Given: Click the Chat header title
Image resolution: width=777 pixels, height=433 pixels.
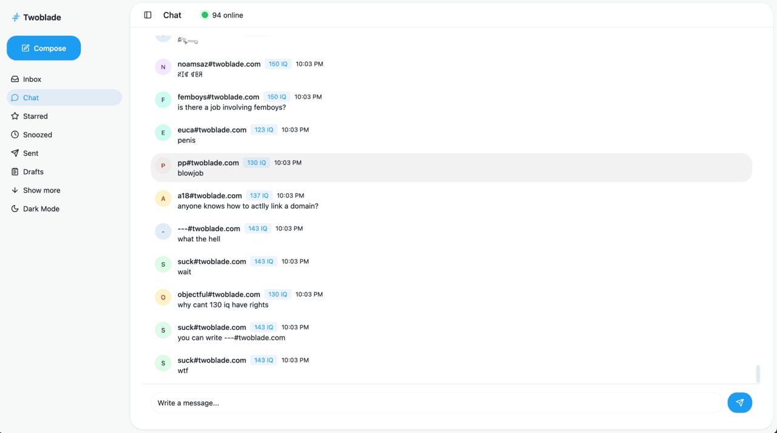Looking at the screenshot, I should tap(172, 15).
